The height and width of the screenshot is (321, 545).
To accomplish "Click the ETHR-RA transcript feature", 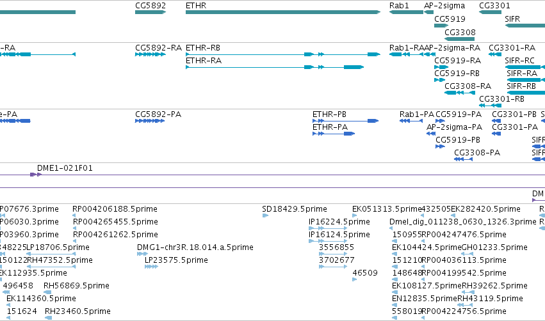I will 275,67.
